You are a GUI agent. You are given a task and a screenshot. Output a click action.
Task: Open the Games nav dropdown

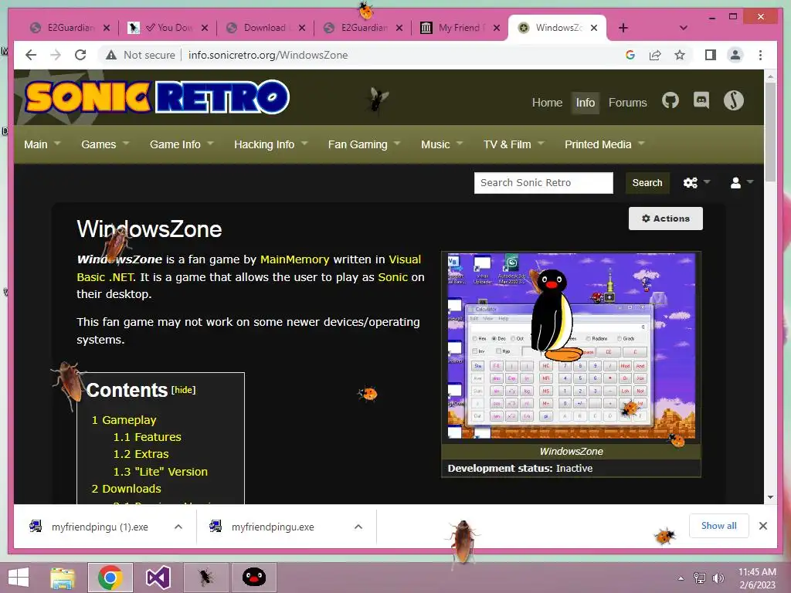(x=105, y=144)
